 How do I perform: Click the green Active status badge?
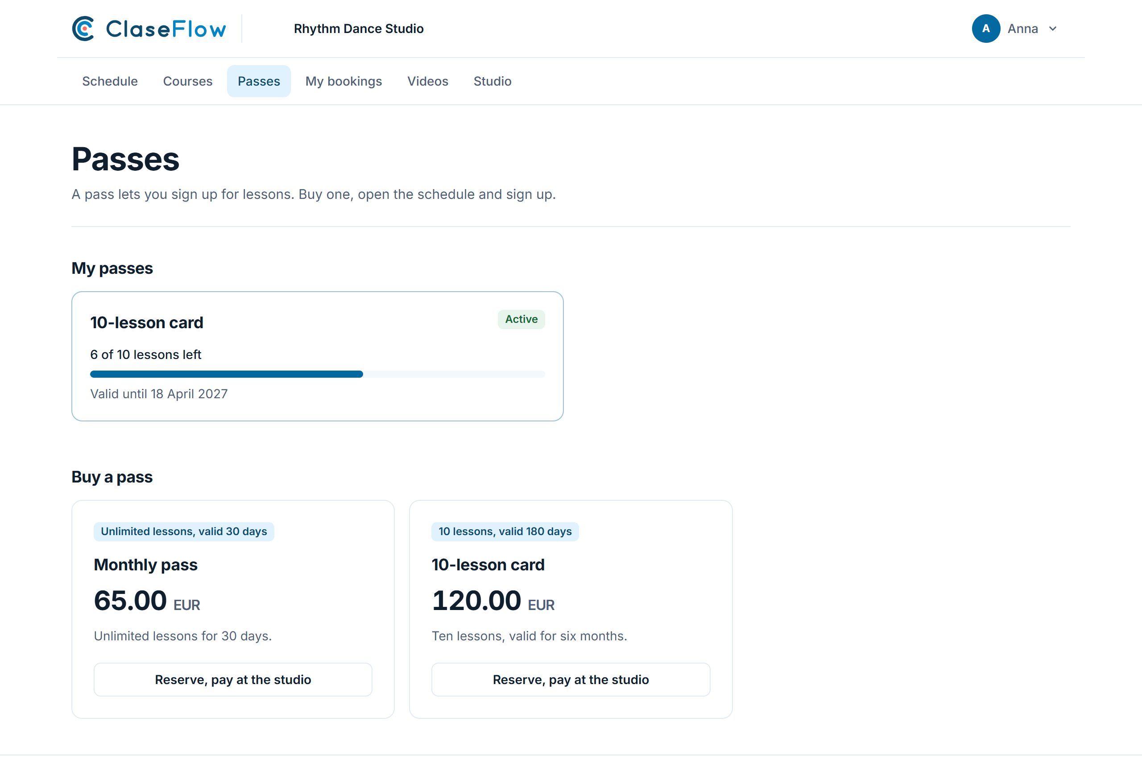coord(521,319)
